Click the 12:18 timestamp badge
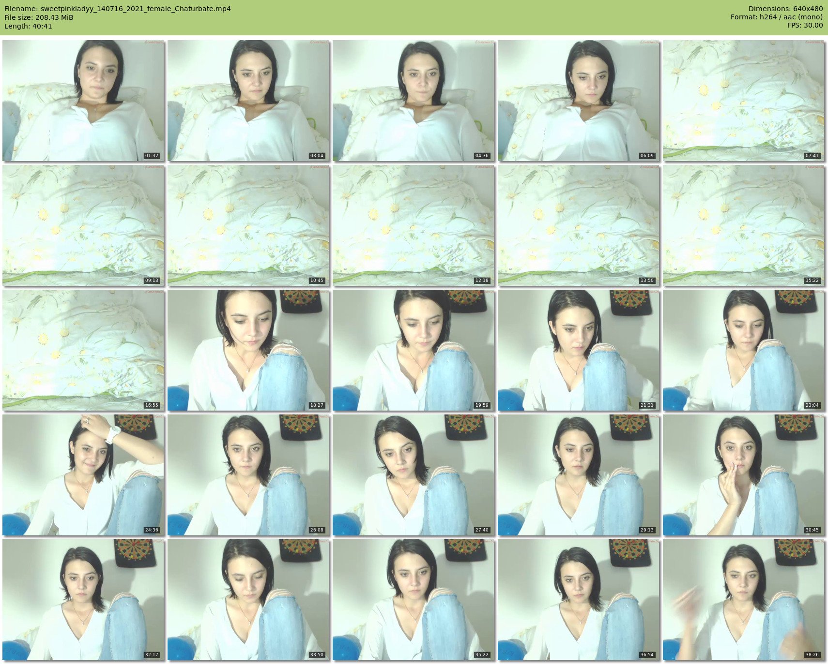828x664 pixels. 482,280
